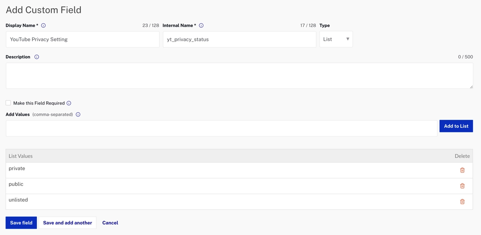Delete the "private" list value

[x=462, y=170]
